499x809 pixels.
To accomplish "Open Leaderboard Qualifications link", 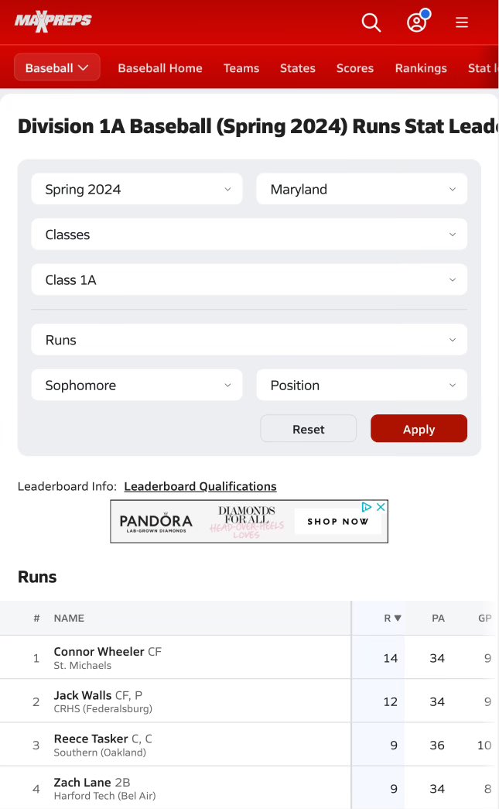I will 200,486.
